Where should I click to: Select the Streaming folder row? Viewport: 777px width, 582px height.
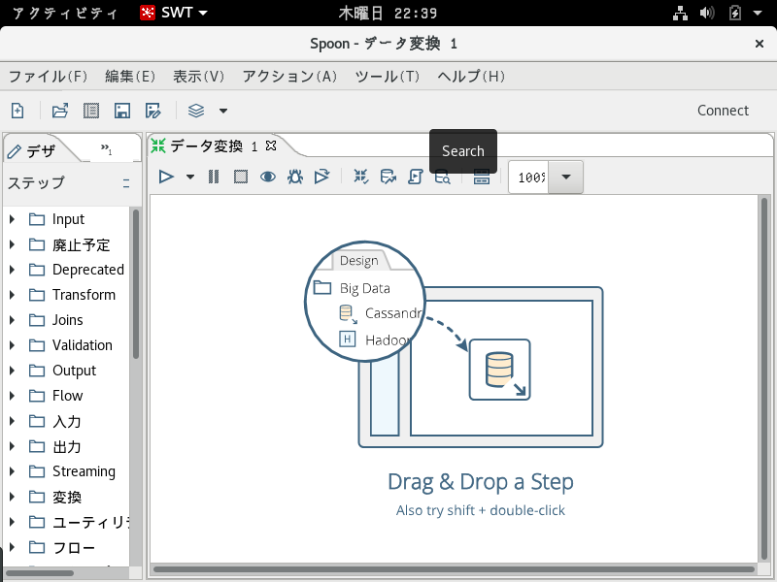[66, 471]
